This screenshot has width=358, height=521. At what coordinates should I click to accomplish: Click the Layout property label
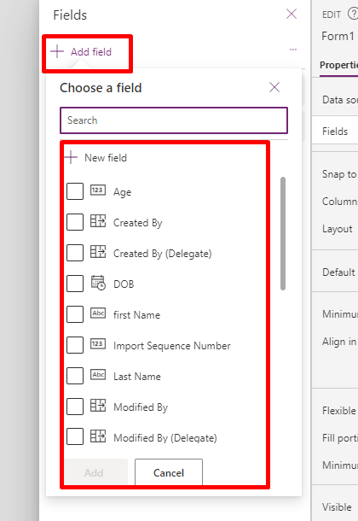click(x=338, y=229)
